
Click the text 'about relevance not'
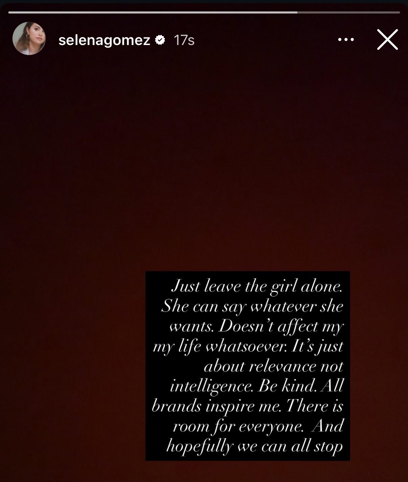(274, 366)
